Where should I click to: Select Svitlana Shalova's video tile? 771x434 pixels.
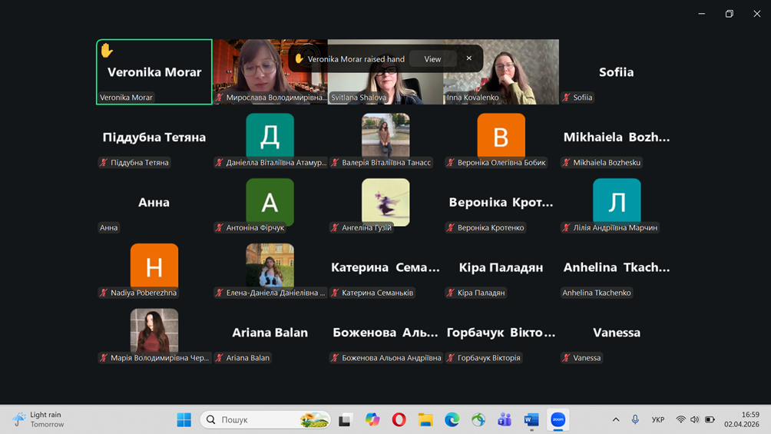pyautogui.click(x=385, y=72)
